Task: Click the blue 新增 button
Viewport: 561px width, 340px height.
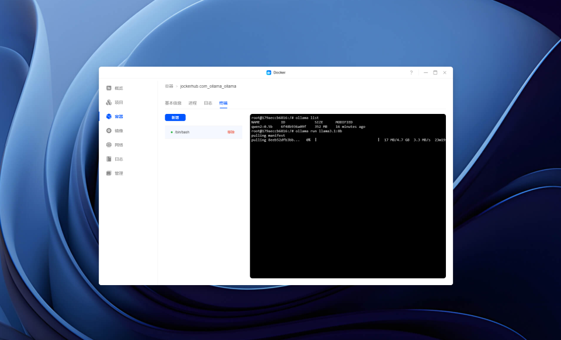Action: pos(175,117)
